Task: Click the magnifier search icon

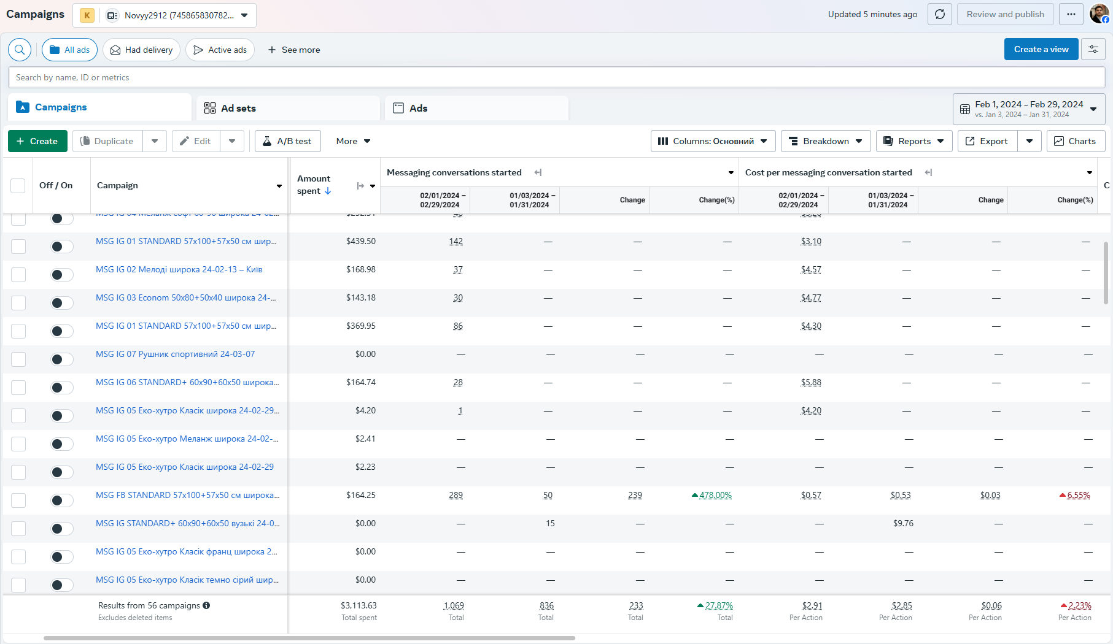Action: (20, 50)
